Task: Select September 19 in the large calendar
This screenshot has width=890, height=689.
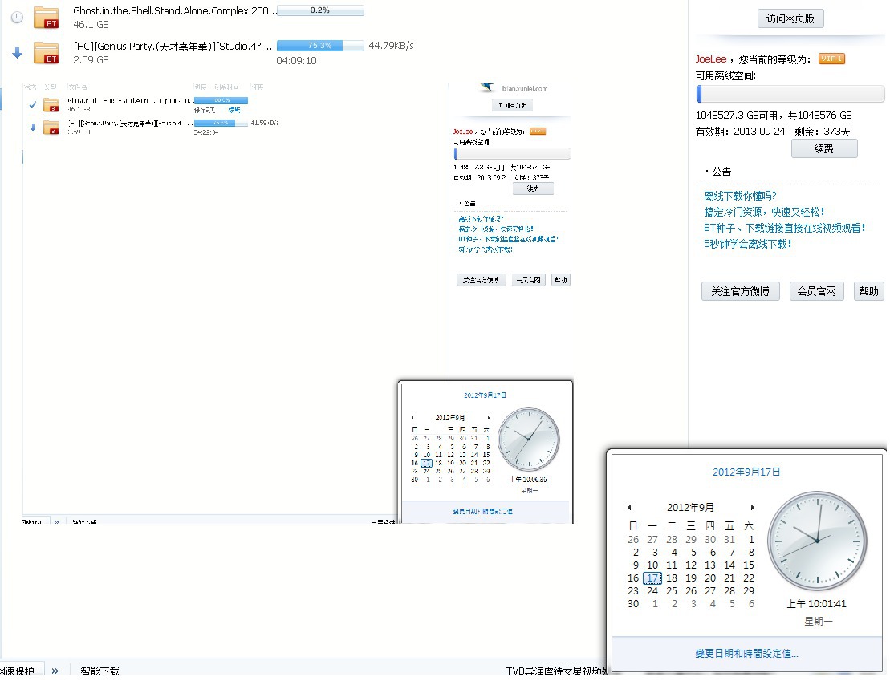Action: pos(691,578)
